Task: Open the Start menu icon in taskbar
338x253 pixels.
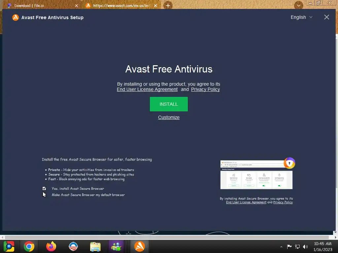Action: tap(9, 246)
